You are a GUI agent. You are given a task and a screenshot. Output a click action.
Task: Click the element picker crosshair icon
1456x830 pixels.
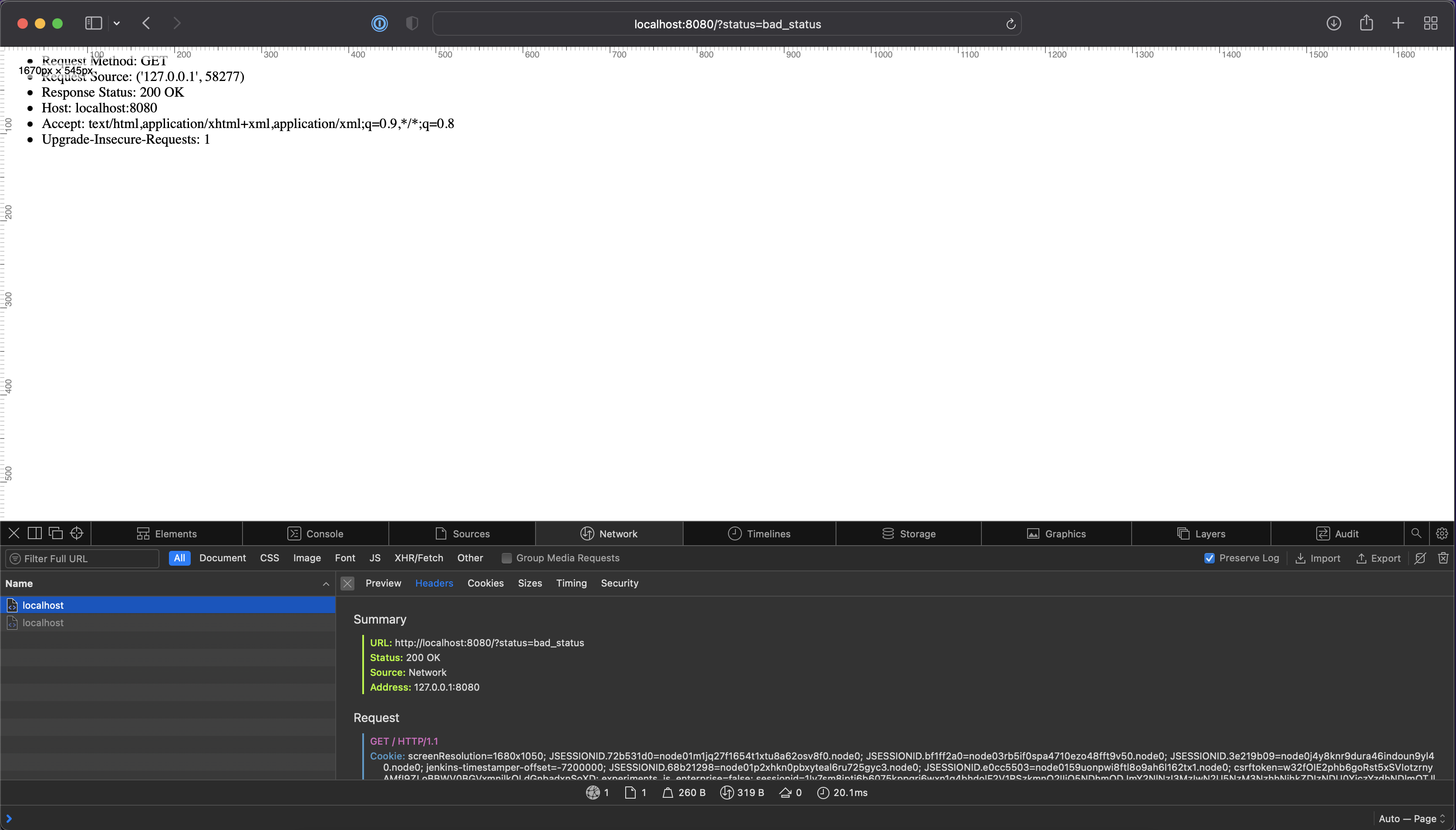pyautogui.click(x=76, y=533)
